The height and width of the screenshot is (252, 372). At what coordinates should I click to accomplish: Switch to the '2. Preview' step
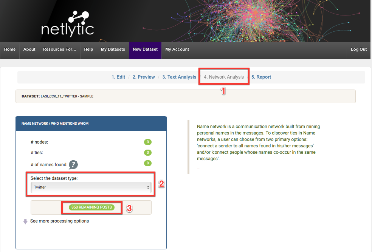pyautogui.click(x=144, y=77)
